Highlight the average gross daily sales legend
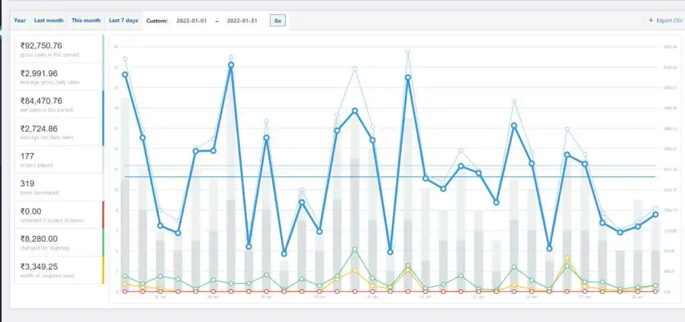 coord(59,77)
